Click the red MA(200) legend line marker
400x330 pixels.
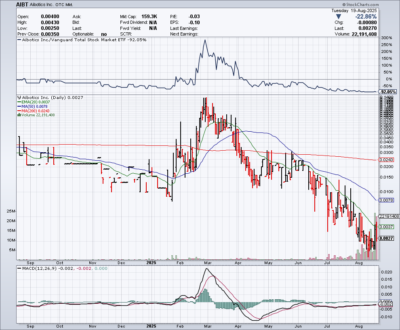(19, 111)
